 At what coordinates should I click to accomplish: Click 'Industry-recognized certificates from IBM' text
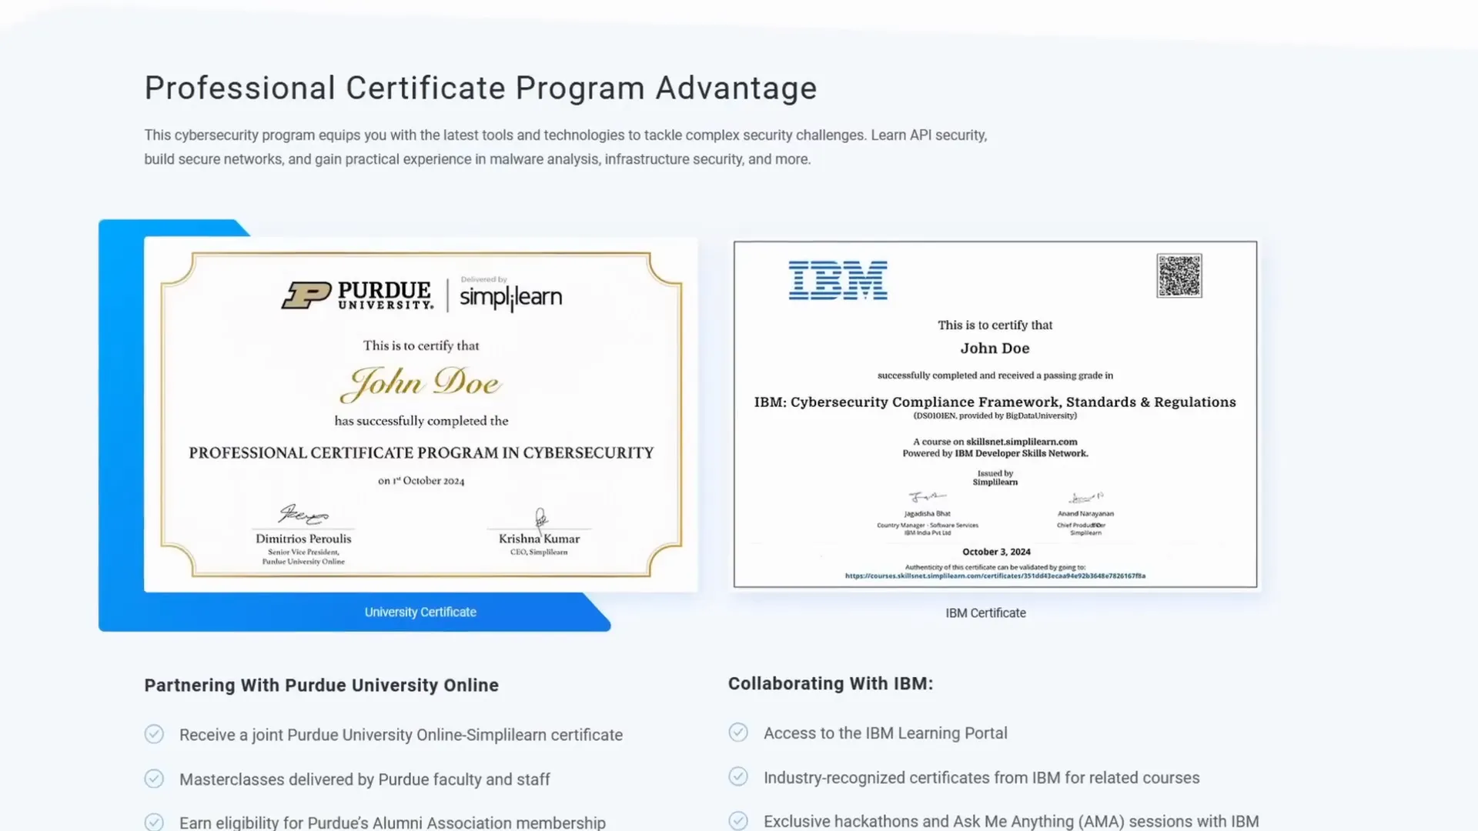[x=912, y=778]
